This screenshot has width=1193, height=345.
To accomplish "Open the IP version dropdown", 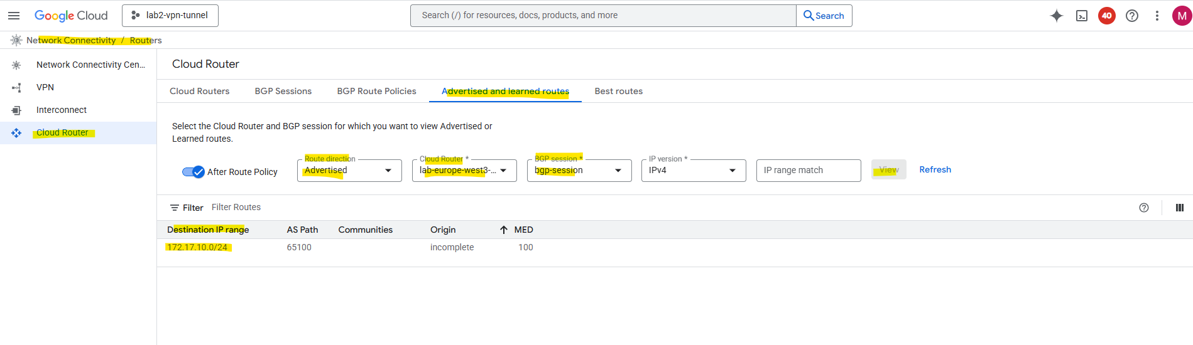I will click(x=694, y=171).
